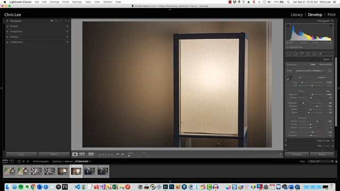Click the Reset button
This screenshot has width=340, height=191.
tap(322, 154)
